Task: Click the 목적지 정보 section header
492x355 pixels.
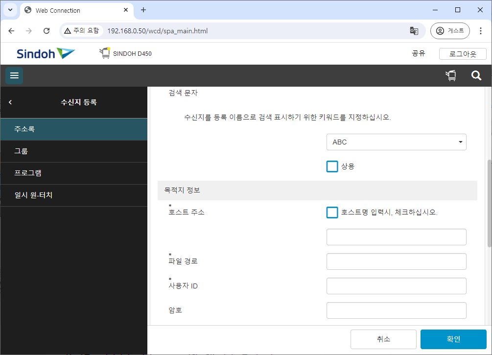Action: coord(317,190)
